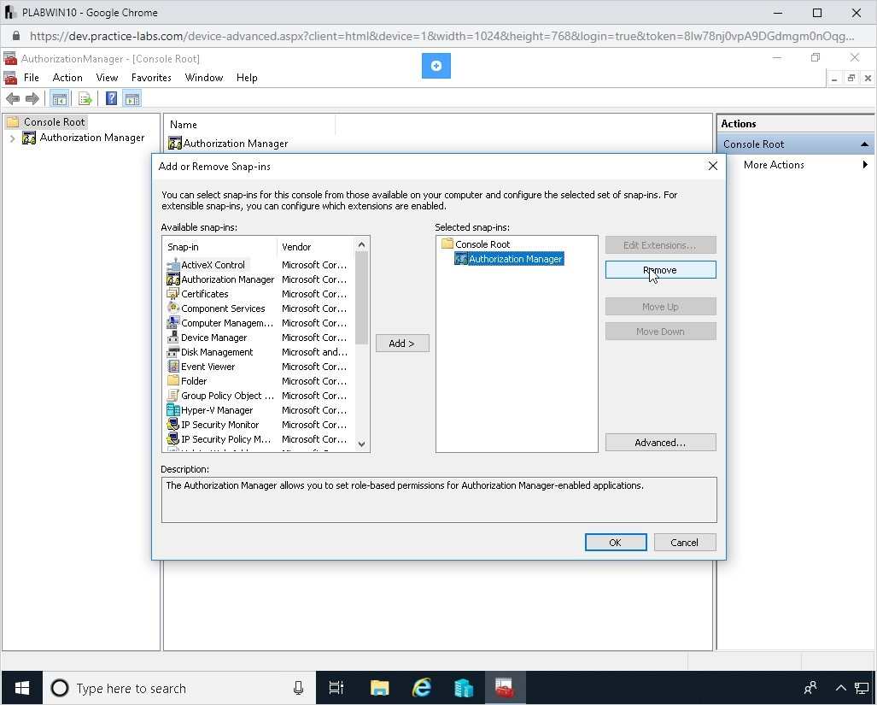The image size is (877, 705).
Task: Open the Action menu
Action: 67,78
